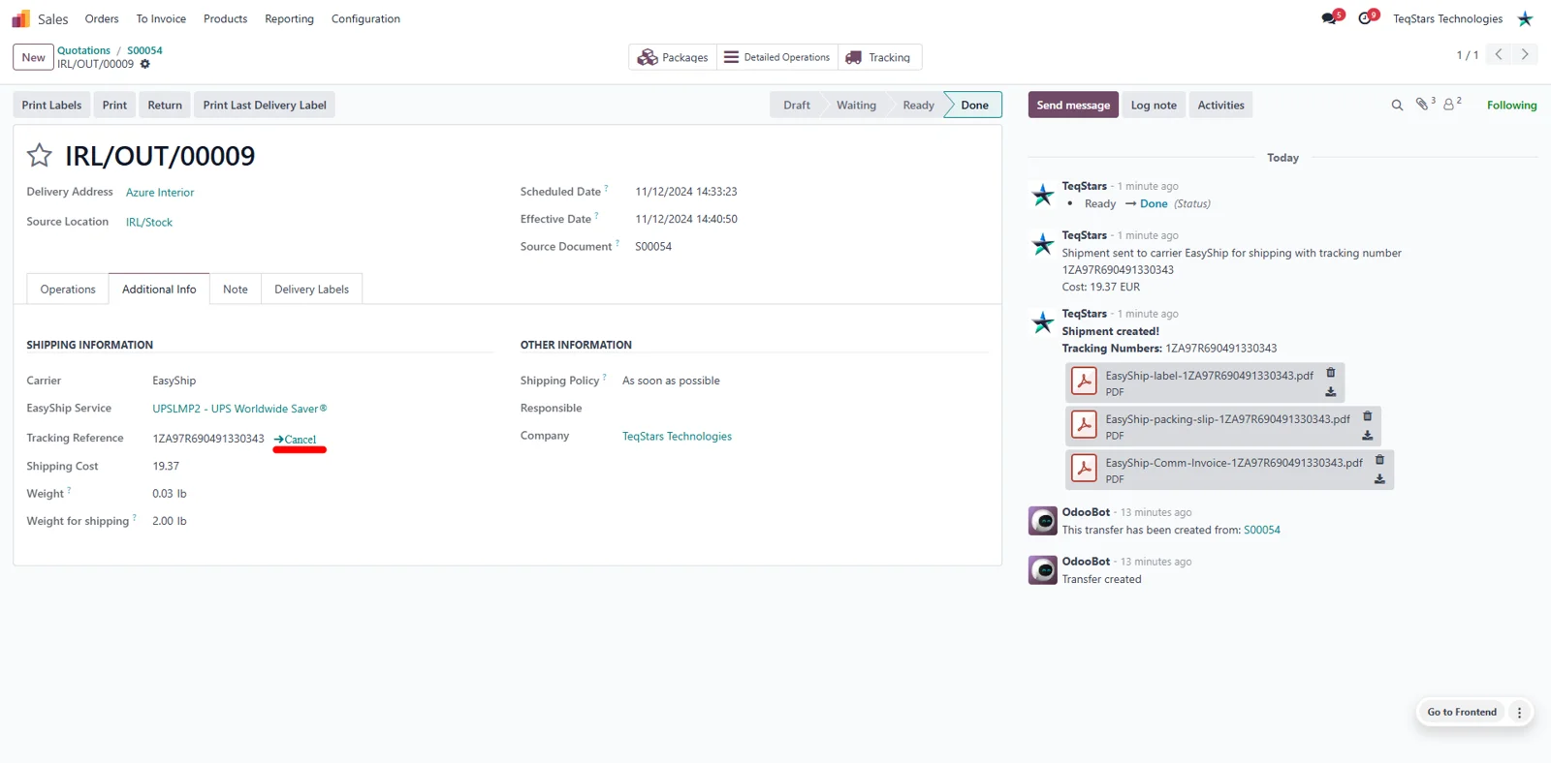Image resolution: width=1551 pixels, height=763 pixels.
Task: Click the Log note button
Action: pos(1154,105)
